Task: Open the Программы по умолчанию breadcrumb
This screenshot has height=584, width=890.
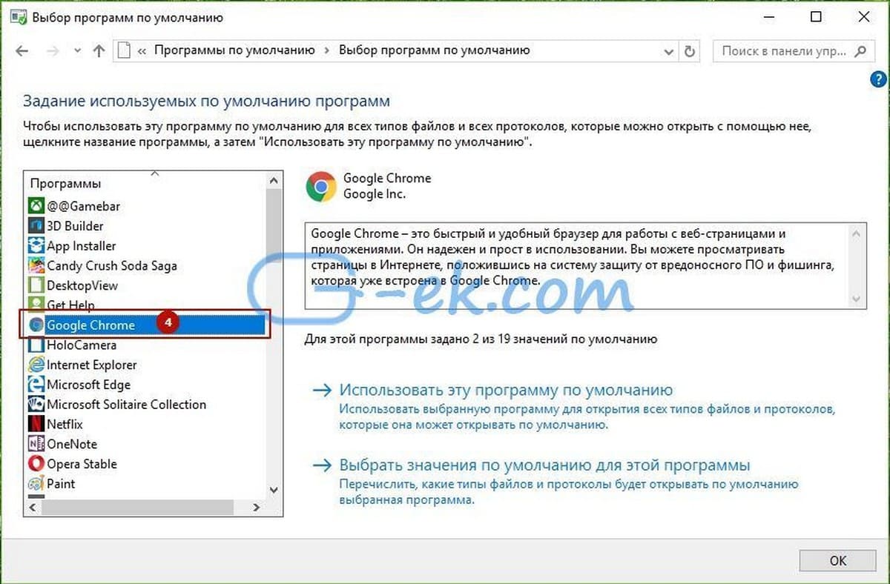Action: 234,51
